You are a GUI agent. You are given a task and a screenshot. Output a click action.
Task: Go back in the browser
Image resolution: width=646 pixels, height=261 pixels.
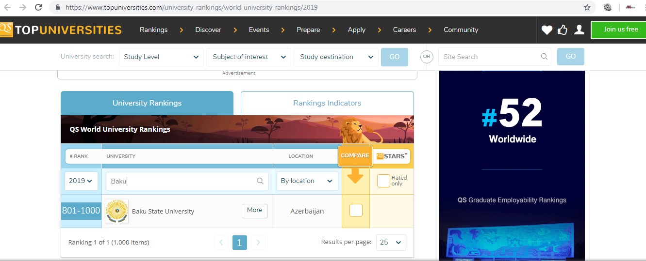pos(7,7)
